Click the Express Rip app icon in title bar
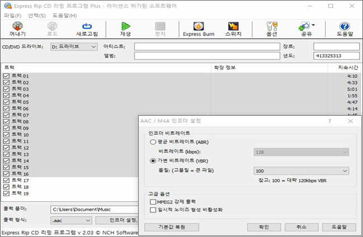Image resolution: width=363 pixels, height=237 pixels. pyautogui.click(x=8, y=6)
